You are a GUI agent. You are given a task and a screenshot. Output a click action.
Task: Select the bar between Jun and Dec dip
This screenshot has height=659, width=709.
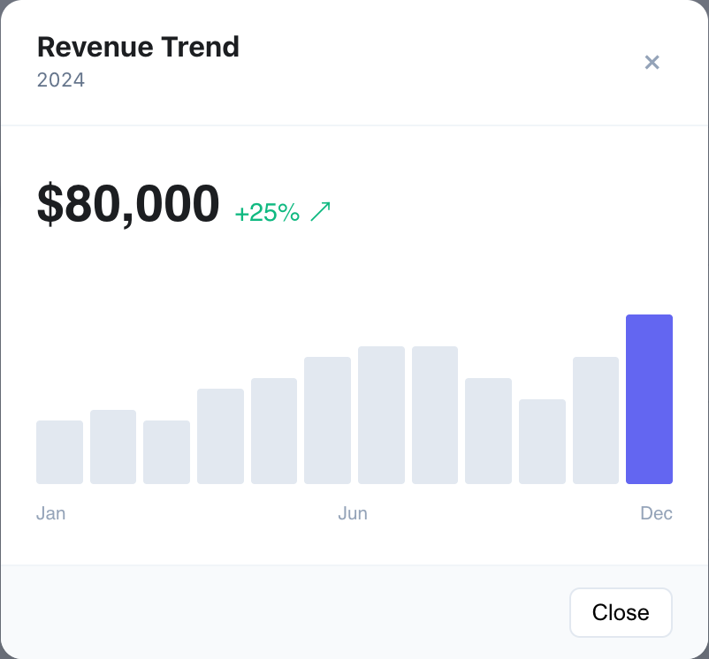click(x=542, y=442)
